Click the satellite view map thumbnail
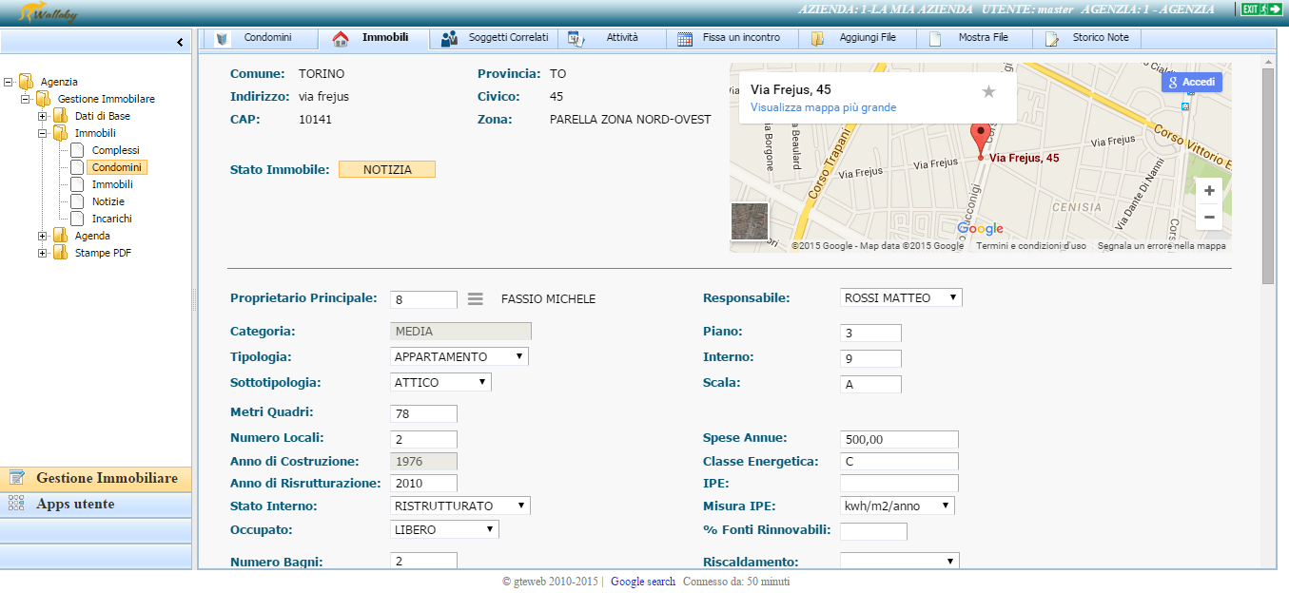 [x=749, y=221]
